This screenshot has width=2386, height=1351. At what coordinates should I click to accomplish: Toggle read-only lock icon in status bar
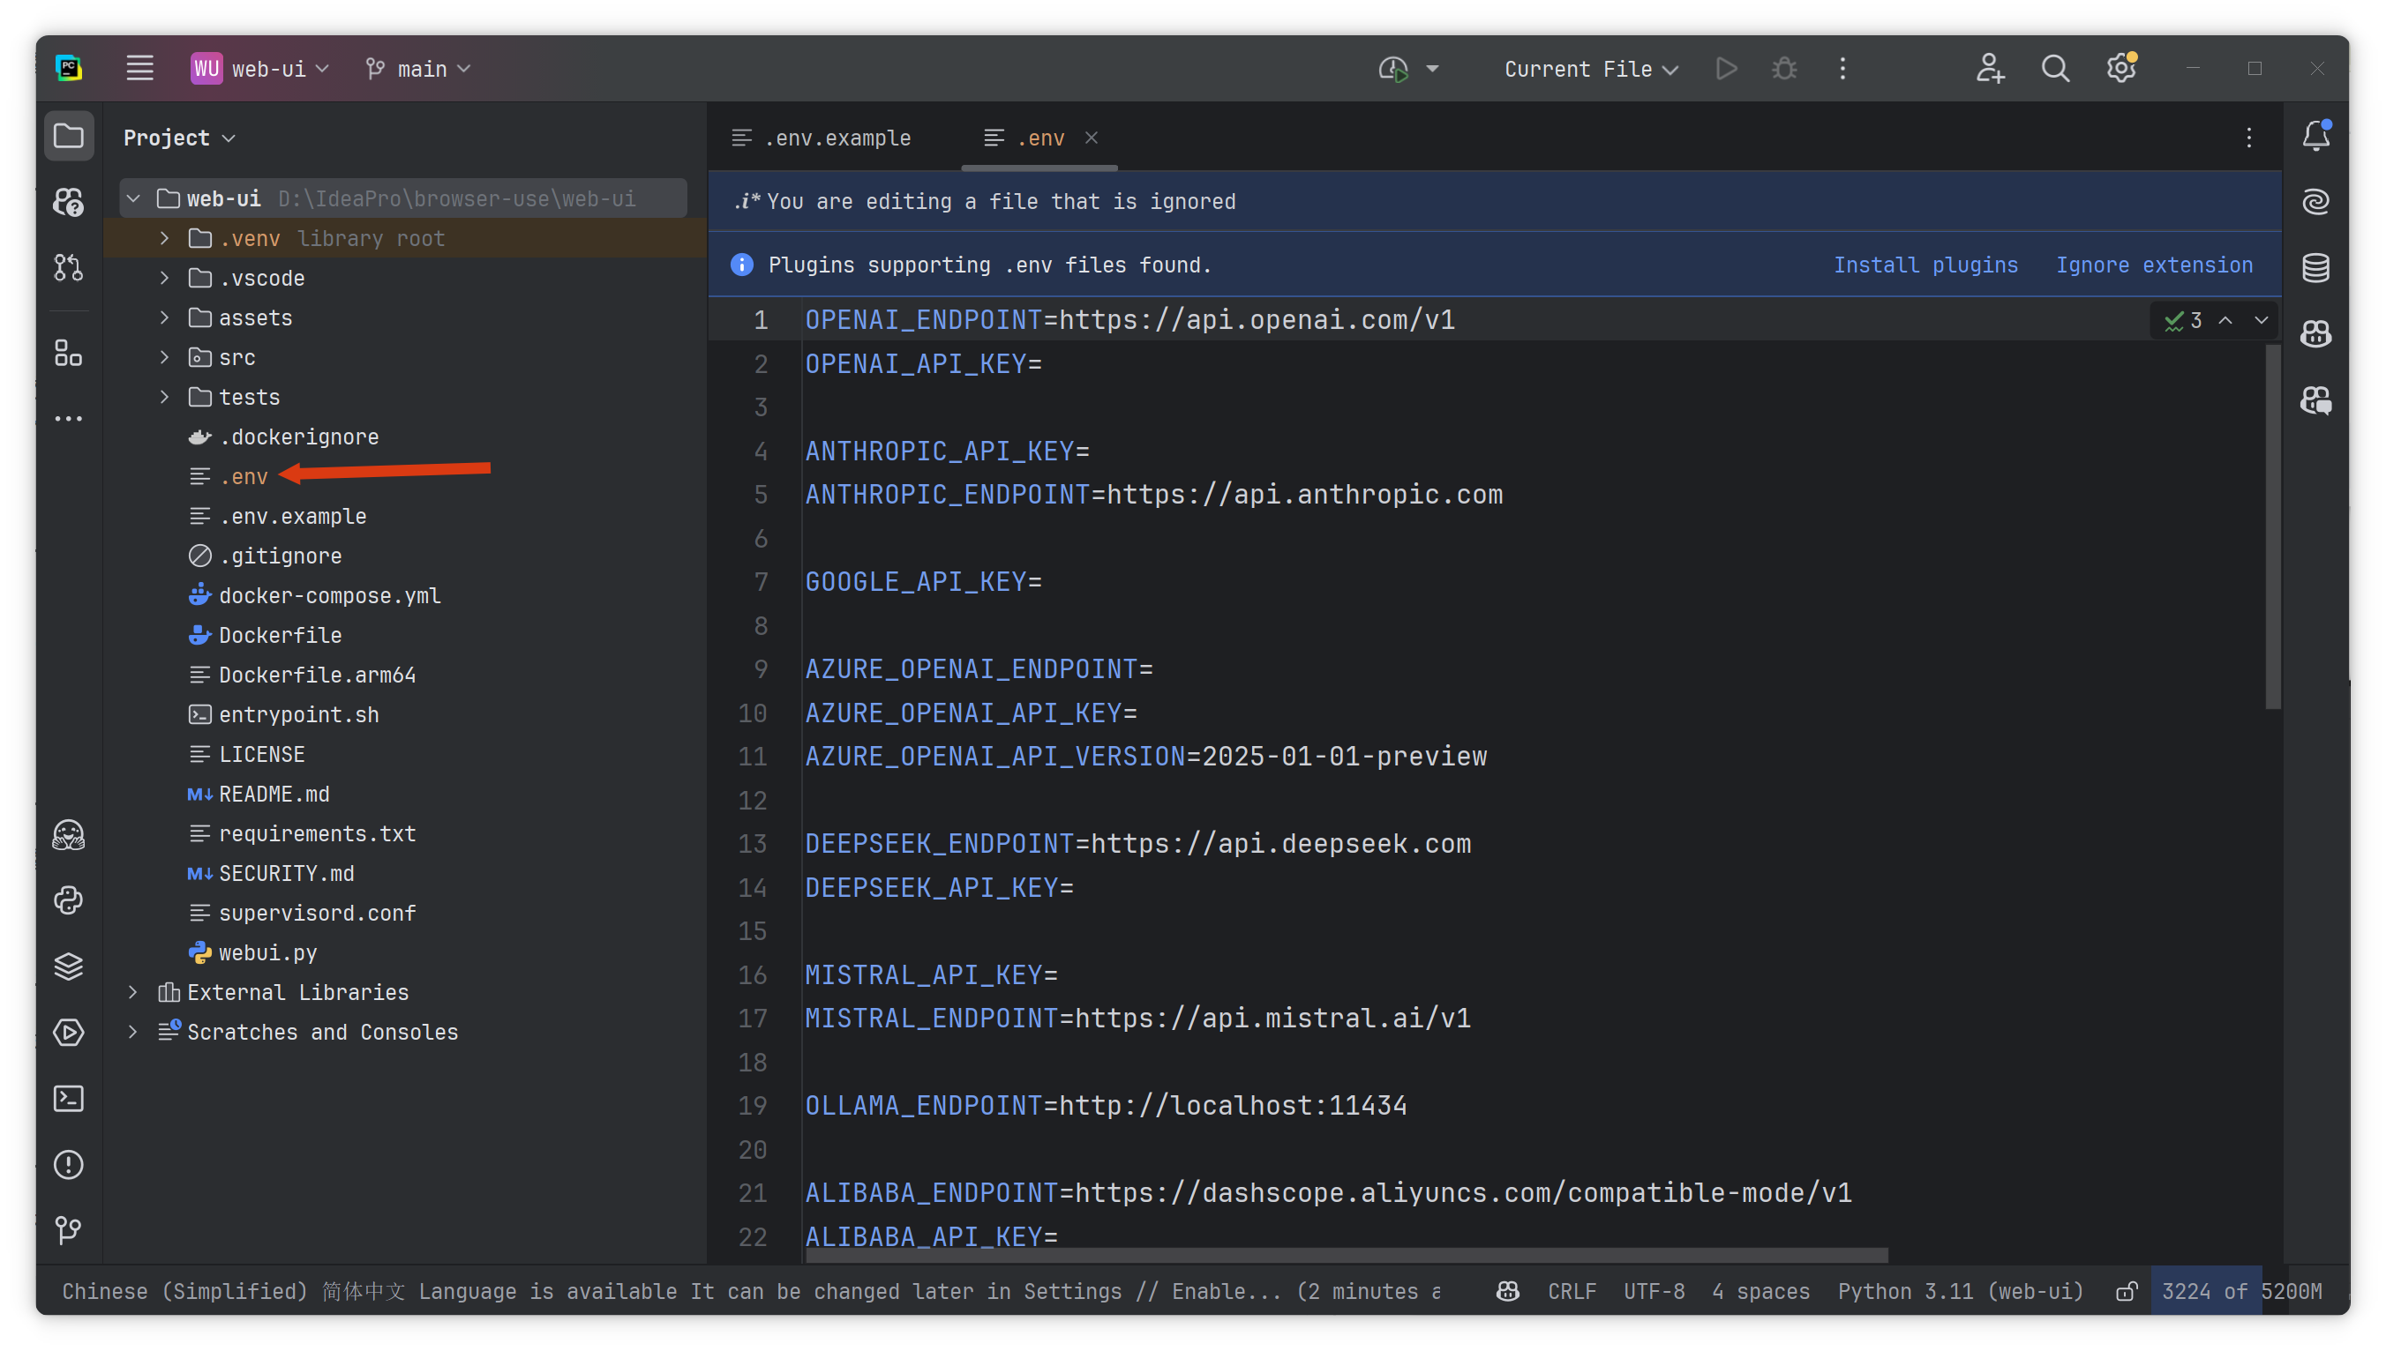(2126, 1291)
